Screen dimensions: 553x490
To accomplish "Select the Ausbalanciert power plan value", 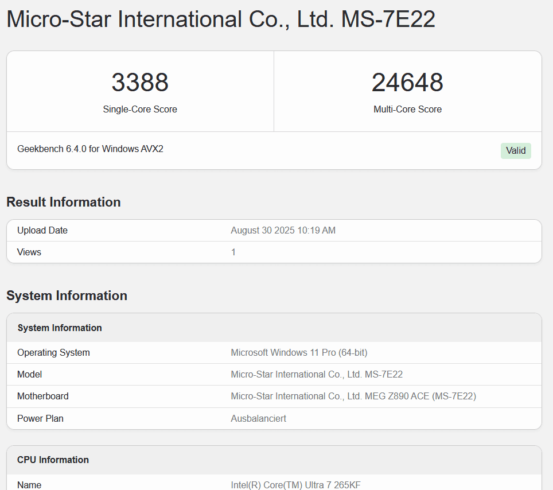I will [x=259, y=418].
